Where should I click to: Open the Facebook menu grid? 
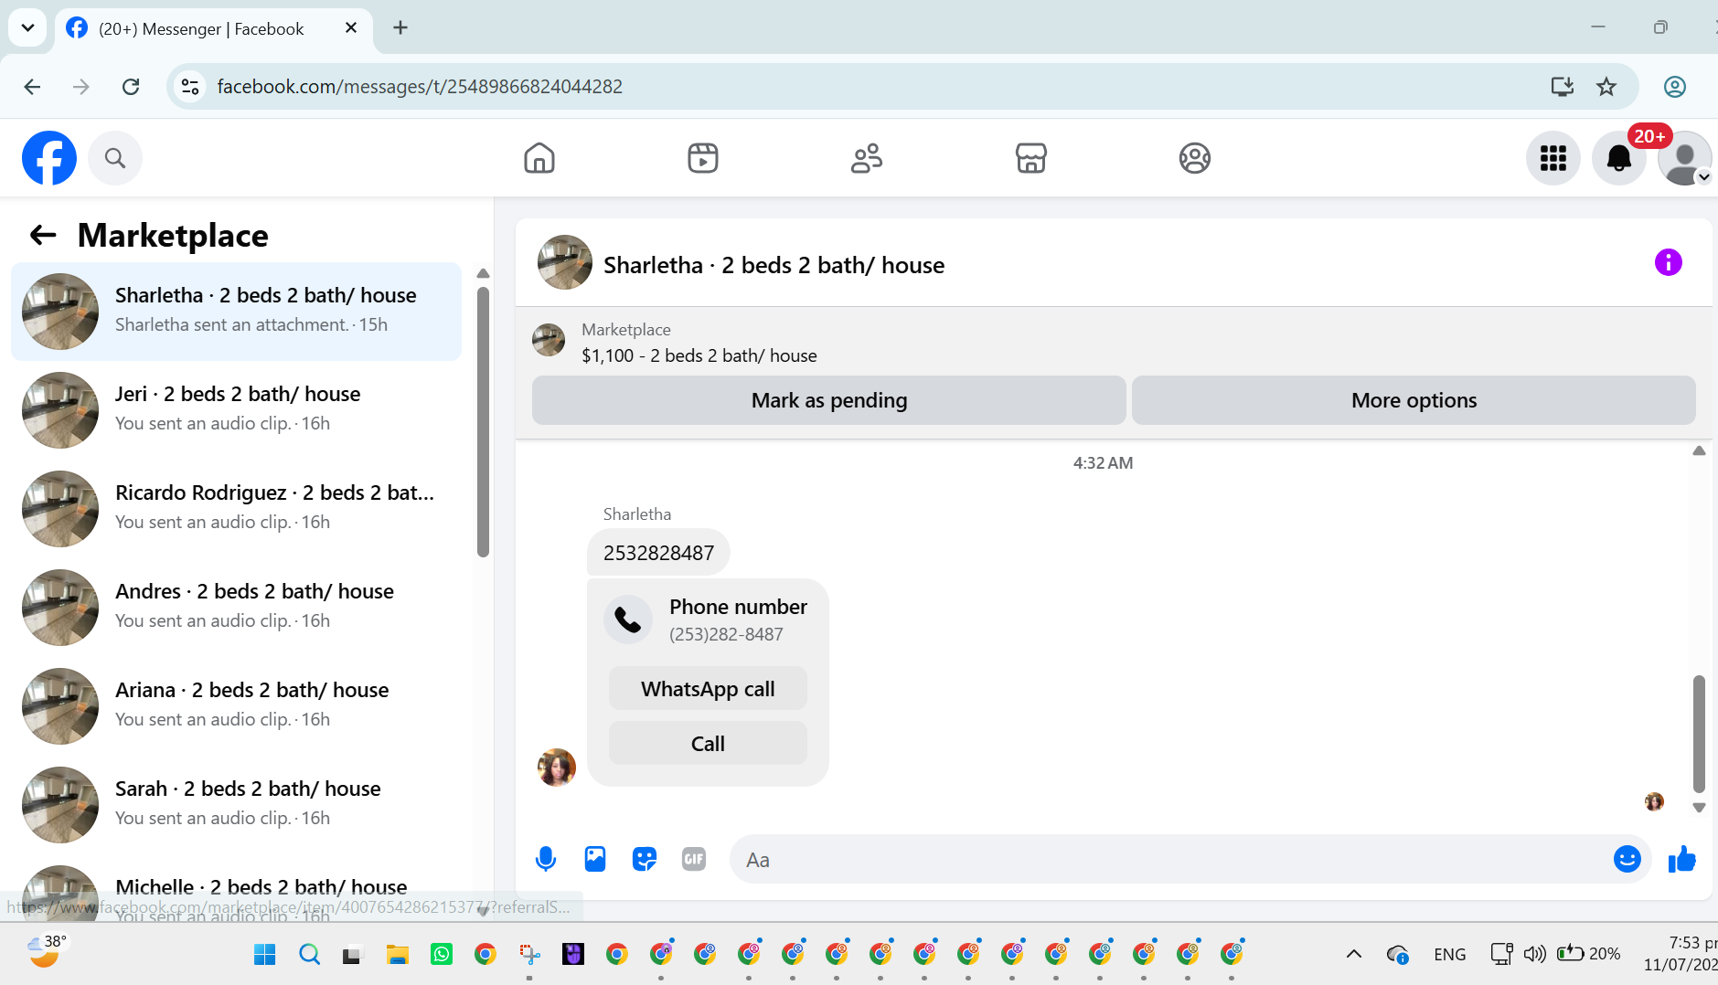(x=1553, y=158)
